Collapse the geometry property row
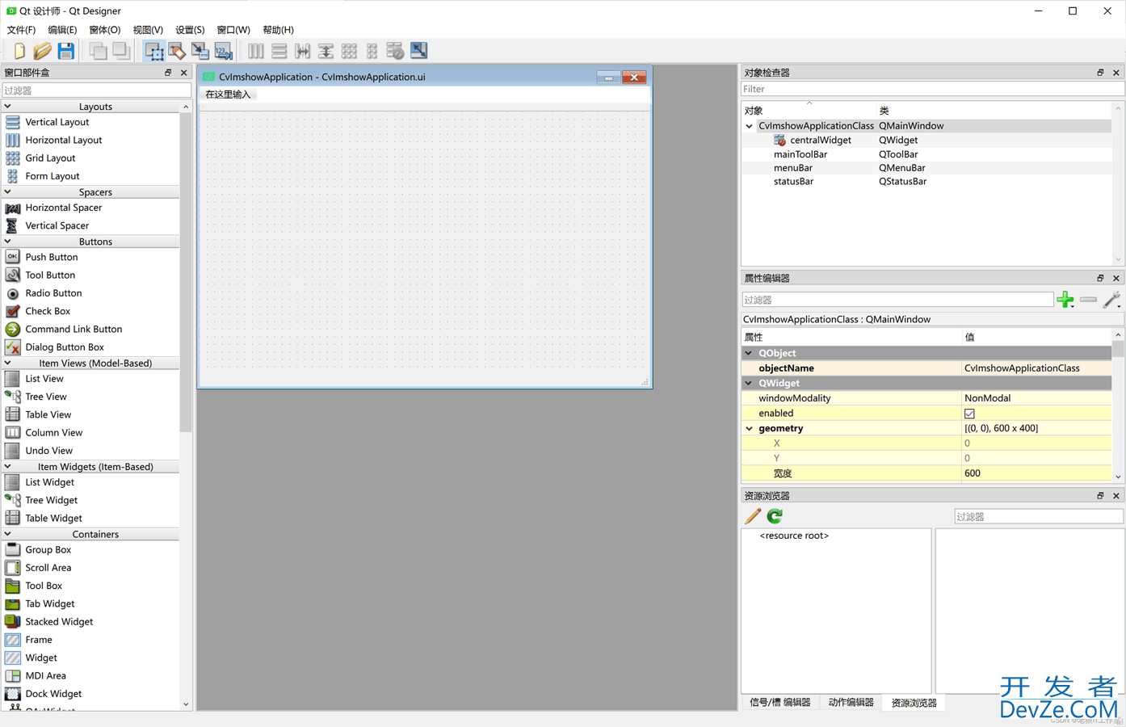1126x727 pixels. [749, 429]
